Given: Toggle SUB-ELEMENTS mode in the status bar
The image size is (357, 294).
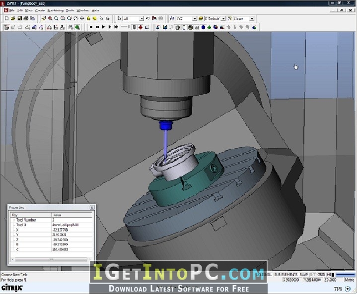Looking at the screenshot, I should [286, 275].
